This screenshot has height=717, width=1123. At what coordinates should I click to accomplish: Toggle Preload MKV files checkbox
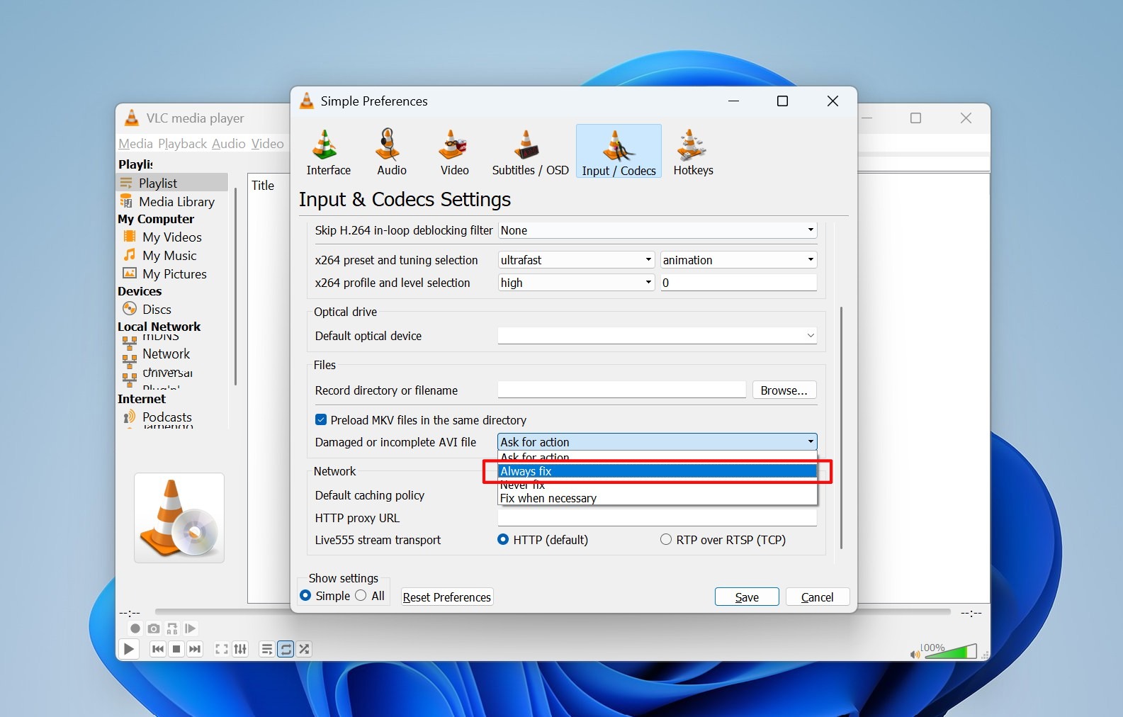pos(321,419)
